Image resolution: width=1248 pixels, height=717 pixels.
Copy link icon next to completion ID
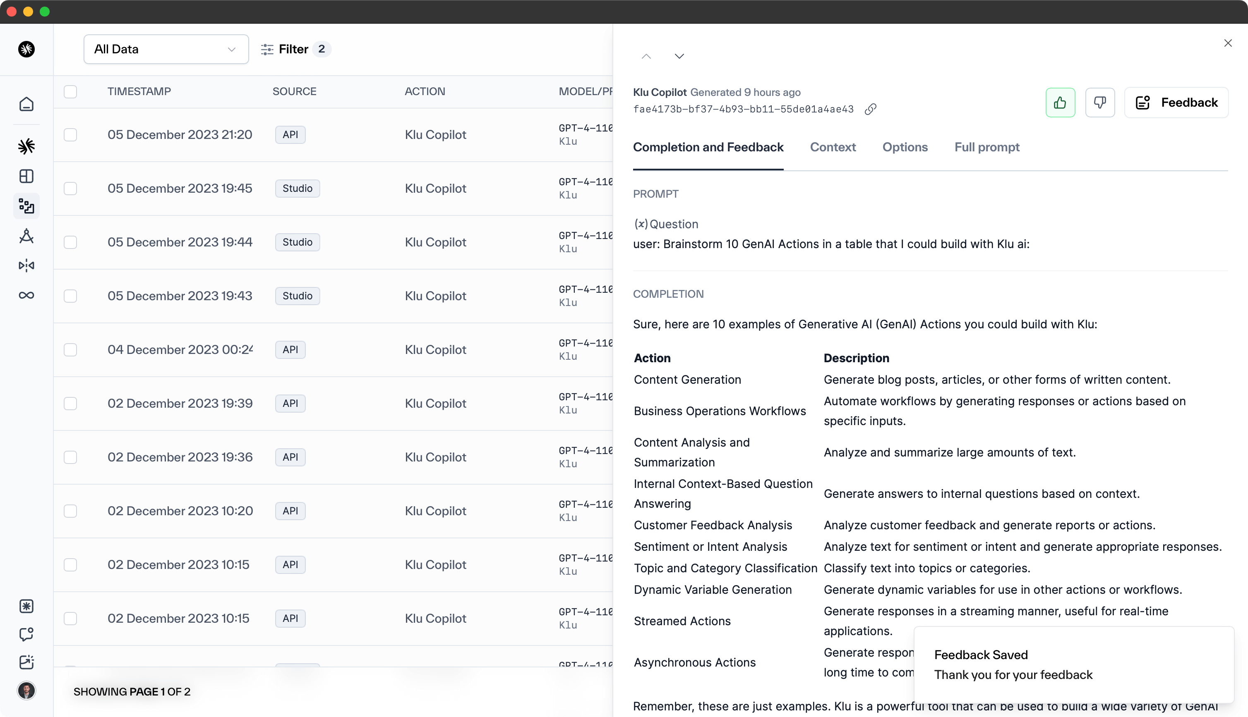pyautogui.click(x=871, y=109)
